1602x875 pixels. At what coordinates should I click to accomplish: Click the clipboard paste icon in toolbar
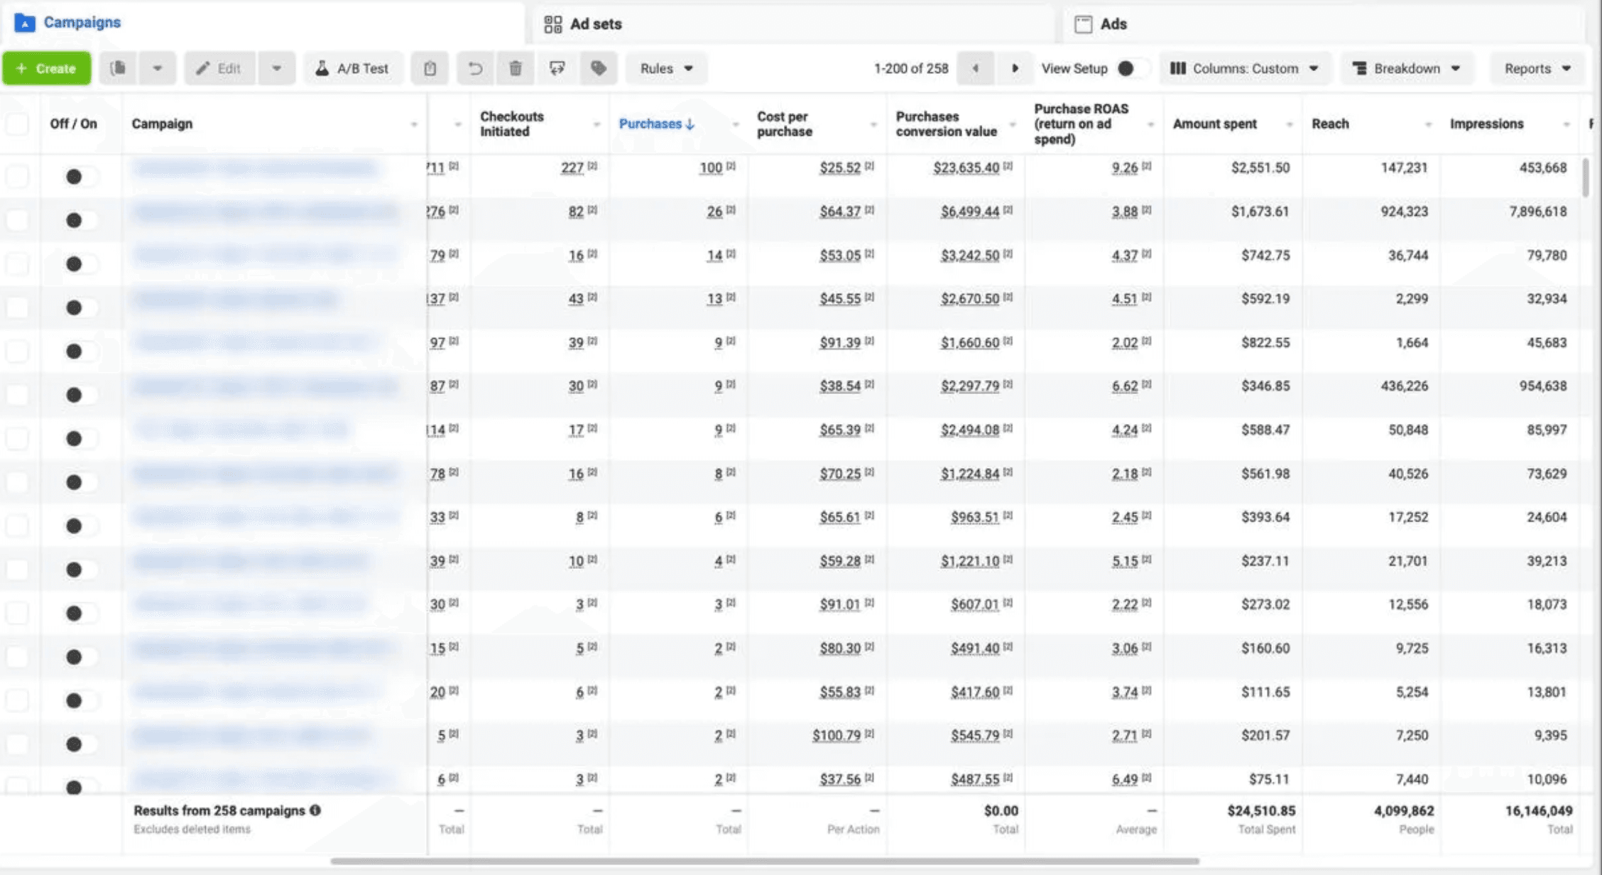(430, 68)
